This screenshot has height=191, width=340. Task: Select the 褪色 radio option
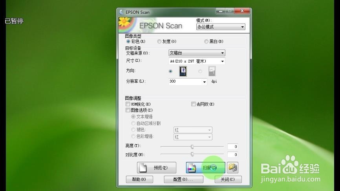coord(133,130)
